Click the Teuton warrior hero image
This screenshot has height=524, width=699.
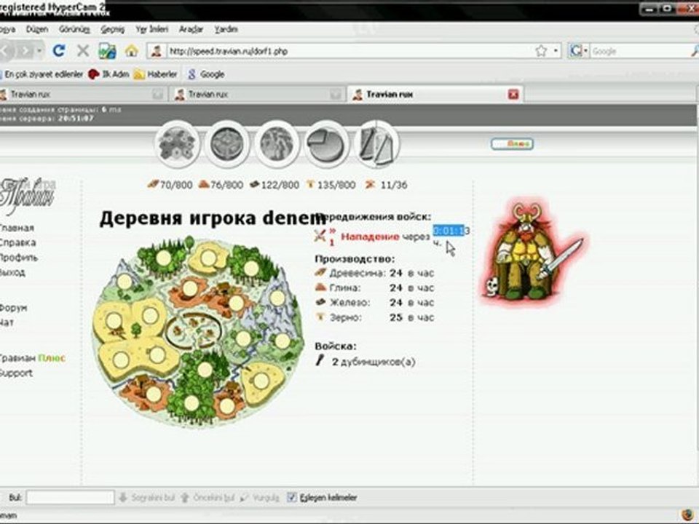tap(533, 252)
